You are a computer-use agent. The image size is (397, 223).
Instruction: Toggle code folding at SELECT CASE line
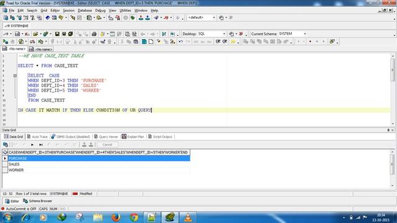tap(15, 76)
